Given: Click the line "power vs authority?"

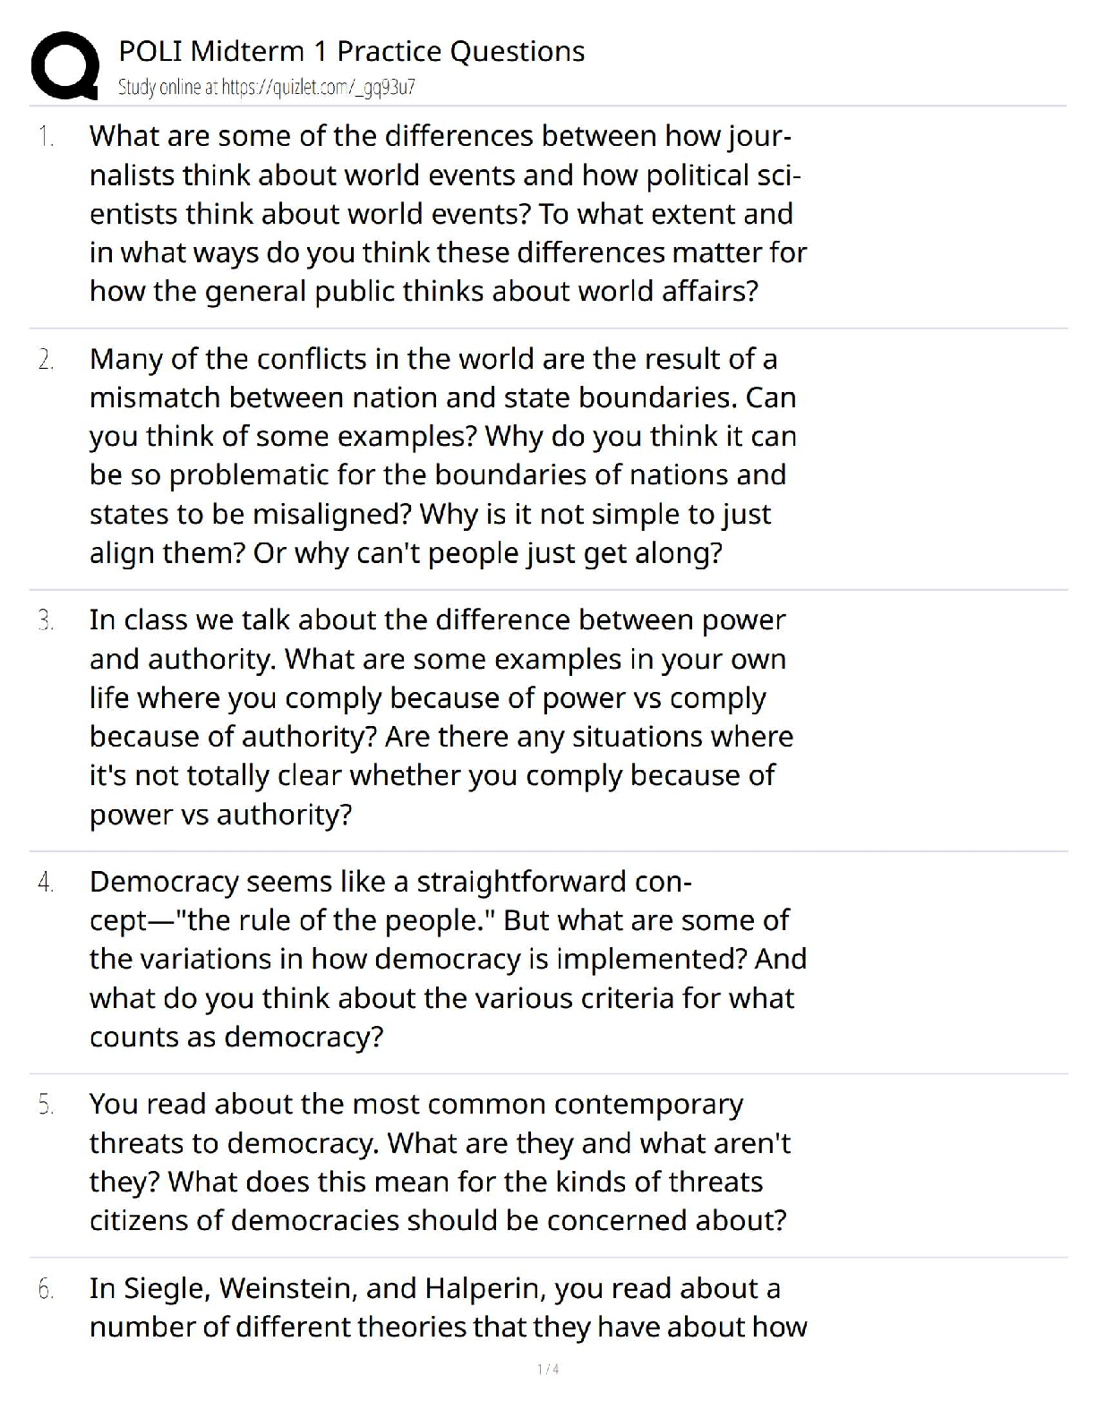Looking at the screenshot, I should (220, 815).
